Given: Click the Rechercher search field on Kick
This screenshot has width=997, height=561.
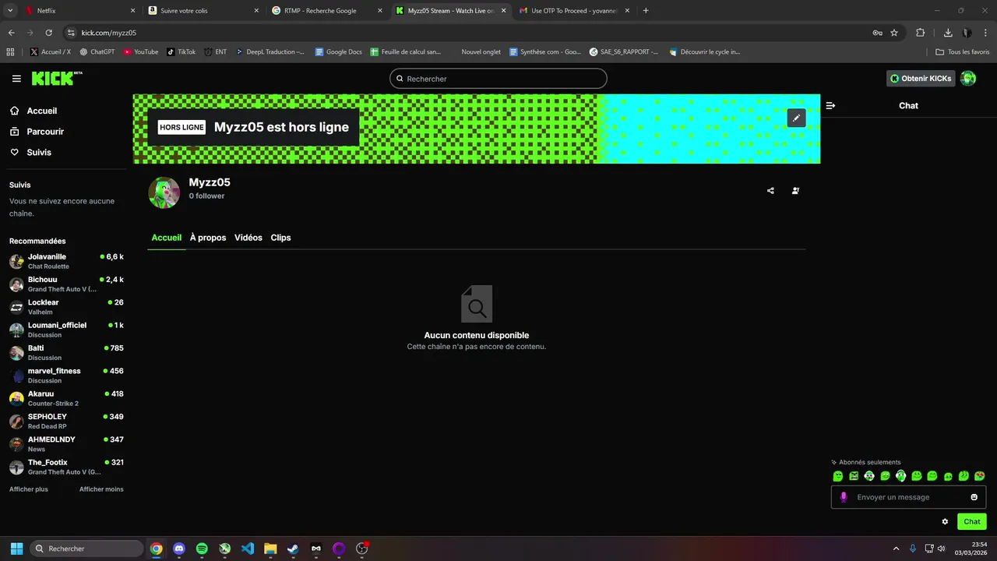Looking at the screenshot, I should [x=498, y=79].
